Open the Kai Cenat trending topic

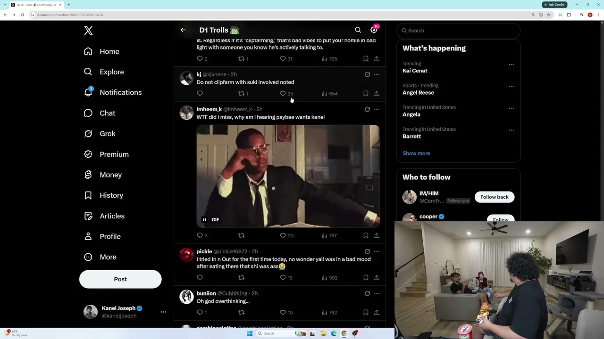[x=415, y=71]
